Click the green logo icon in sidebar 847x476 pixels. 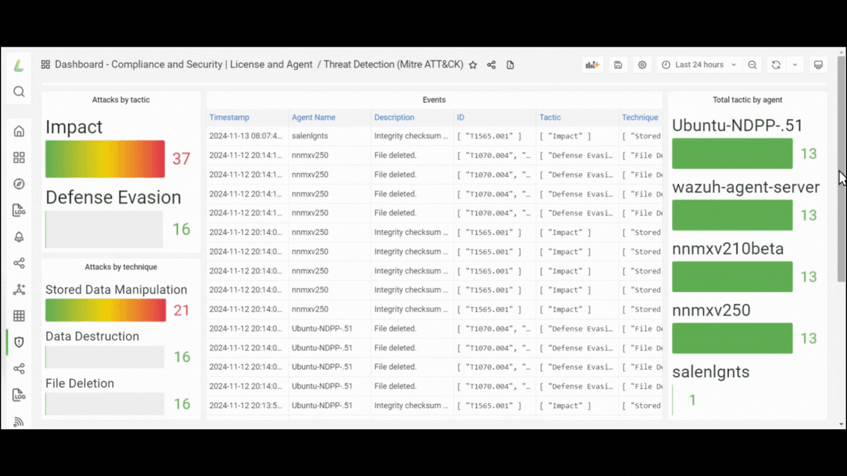19,66
